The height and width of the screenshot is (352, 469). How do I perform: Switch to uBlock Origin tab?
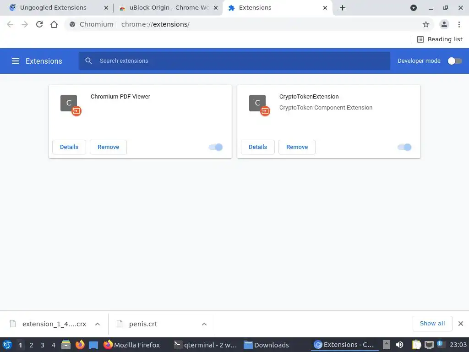tap(169, 8)
